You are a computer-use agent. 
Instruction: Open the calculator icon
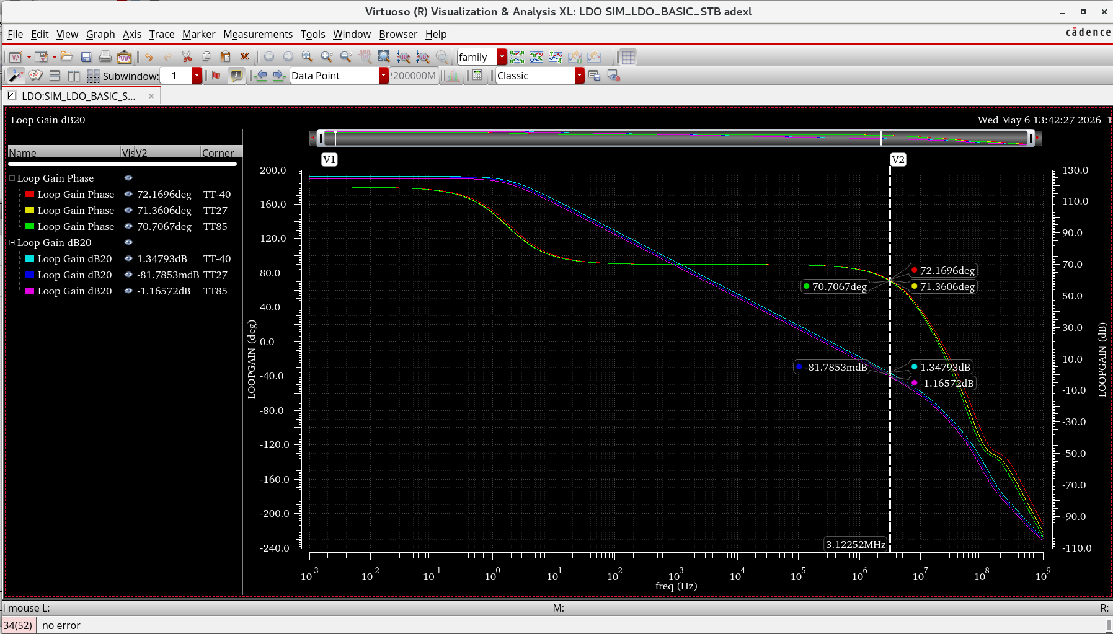(x=477, y=76)
